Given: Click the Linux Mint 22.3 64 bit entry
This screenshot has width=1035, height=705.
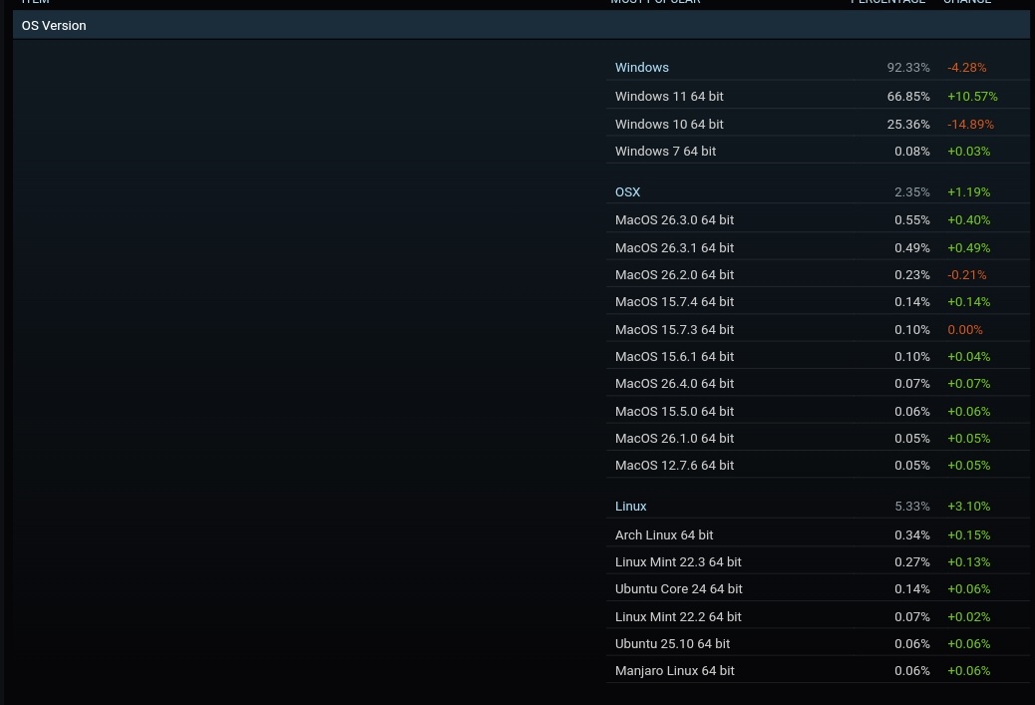Looking at the screenshot, I should (x=678, y=561).
